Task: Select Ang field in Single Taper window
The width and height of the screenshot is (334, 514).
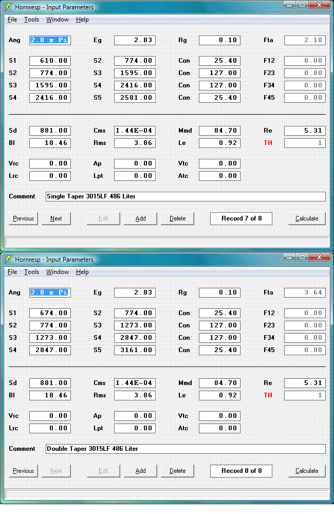Action: pos(50,40)
